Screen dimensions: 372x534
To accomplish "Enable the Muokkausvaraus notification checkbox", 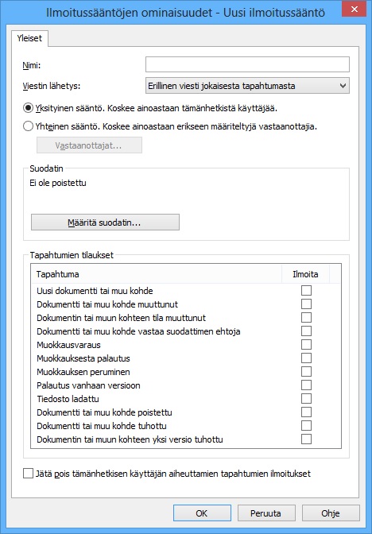I will click(x=306, y=345).
